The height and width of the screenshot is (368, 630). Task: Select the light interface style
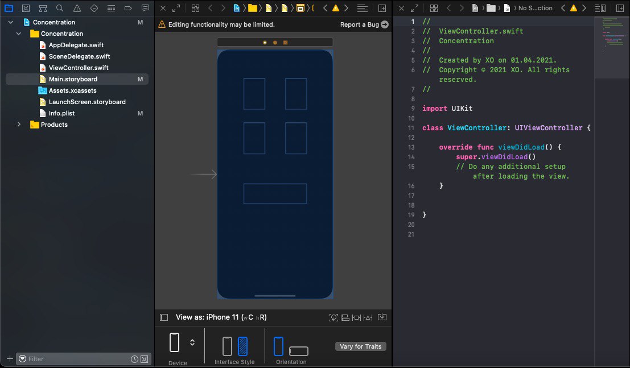227,346
